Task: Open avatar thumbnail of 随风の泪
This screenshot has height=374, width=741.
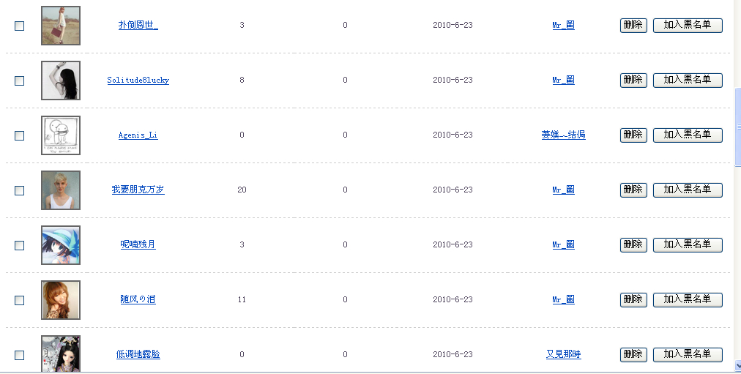Action: point(61,300)
